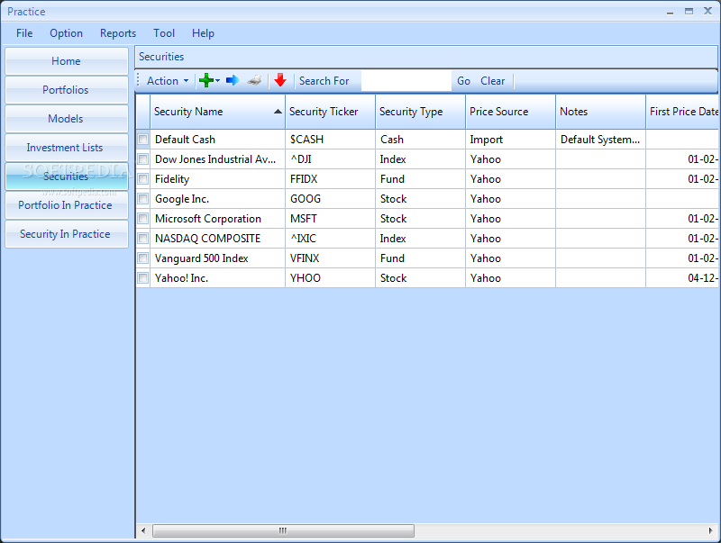Open the Tool menu
This screenshot has height=543, width=721.
pos(164,33)
